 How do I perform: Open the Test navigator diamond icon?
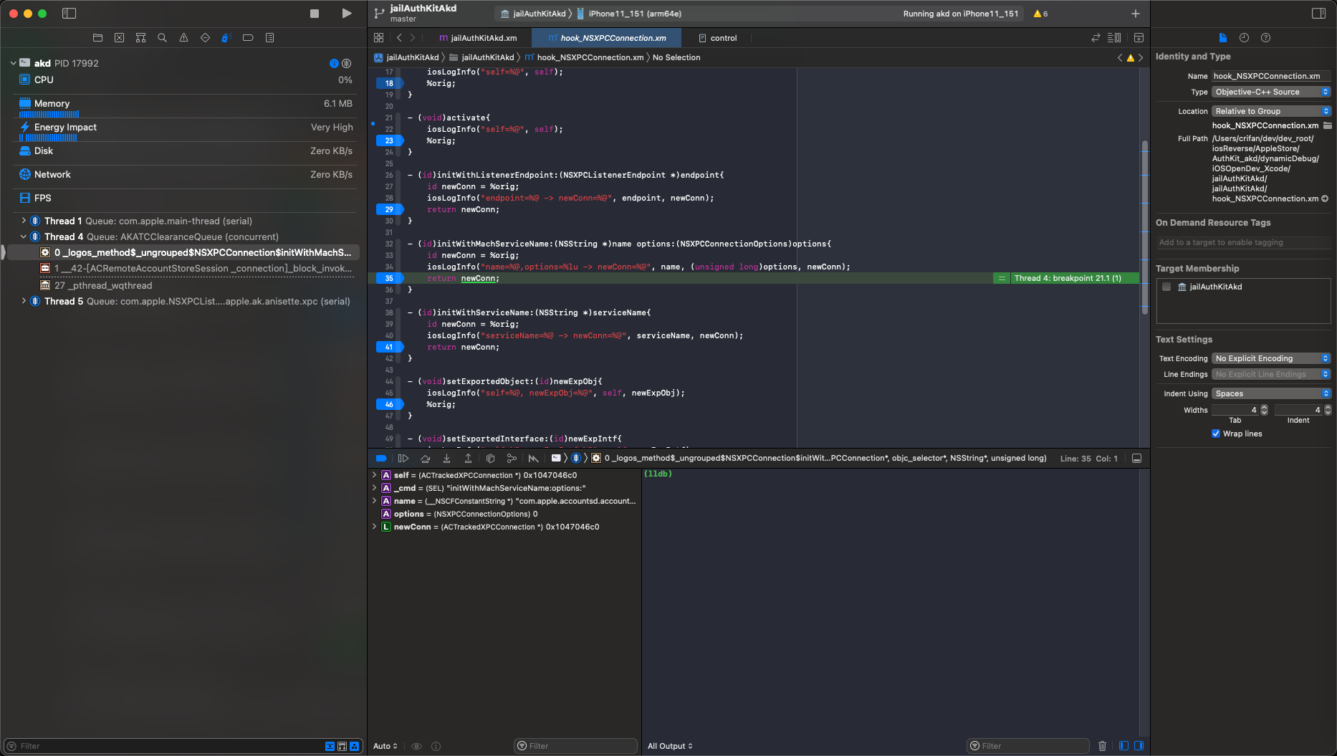205,38
